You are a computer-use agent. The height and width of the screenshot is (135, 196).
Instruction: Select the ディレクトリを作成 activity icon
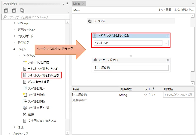pos(25,62)
